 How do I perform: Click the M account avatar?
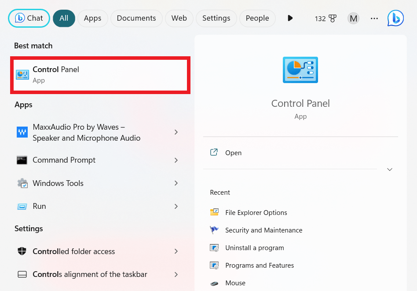click(x=353, y=18)
